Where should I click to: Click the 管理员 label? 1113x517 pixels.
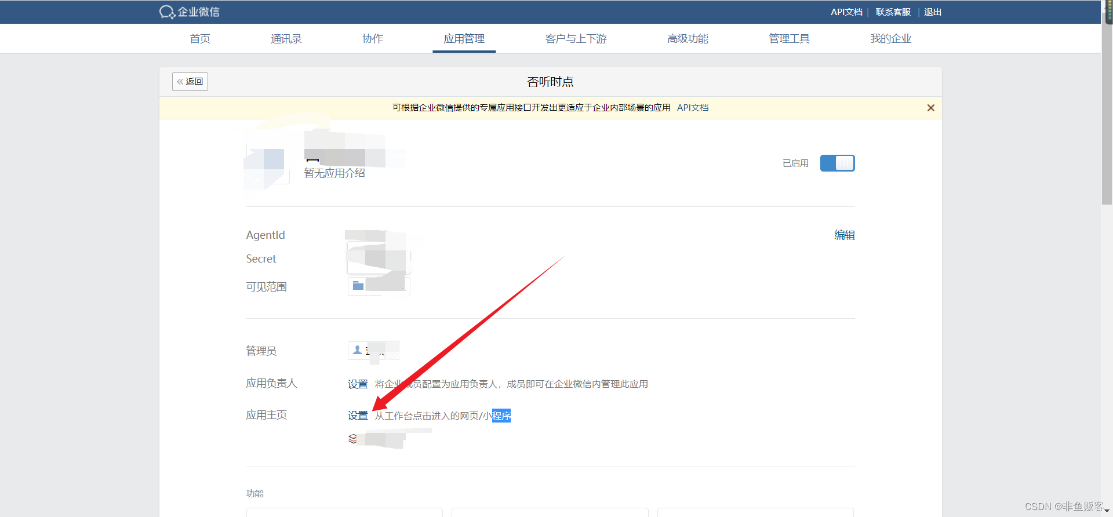(x=261, y=351)
